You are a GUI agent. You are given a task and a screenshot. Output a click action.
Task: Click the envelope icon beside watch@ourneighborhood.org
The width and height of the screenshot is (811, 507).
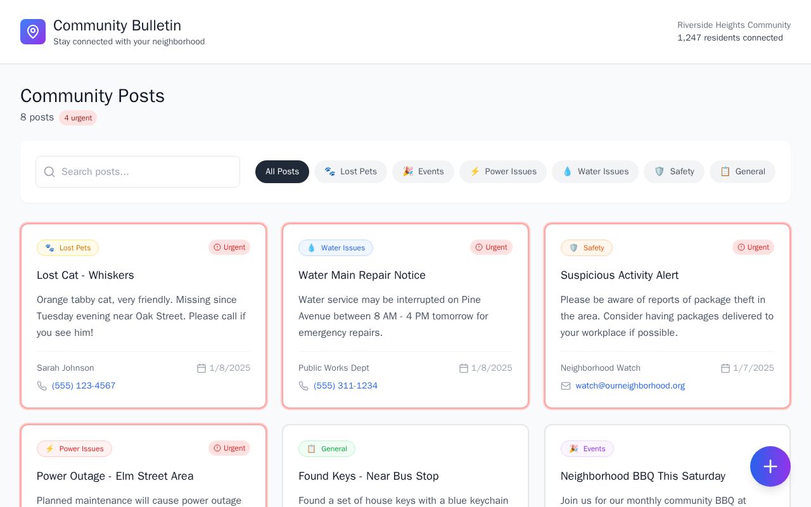(566, 386)
